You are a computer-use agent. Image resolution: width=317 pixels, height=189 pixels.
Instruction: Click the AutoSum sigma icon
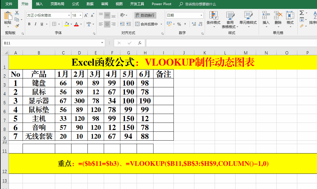click(x=302, y=13)
